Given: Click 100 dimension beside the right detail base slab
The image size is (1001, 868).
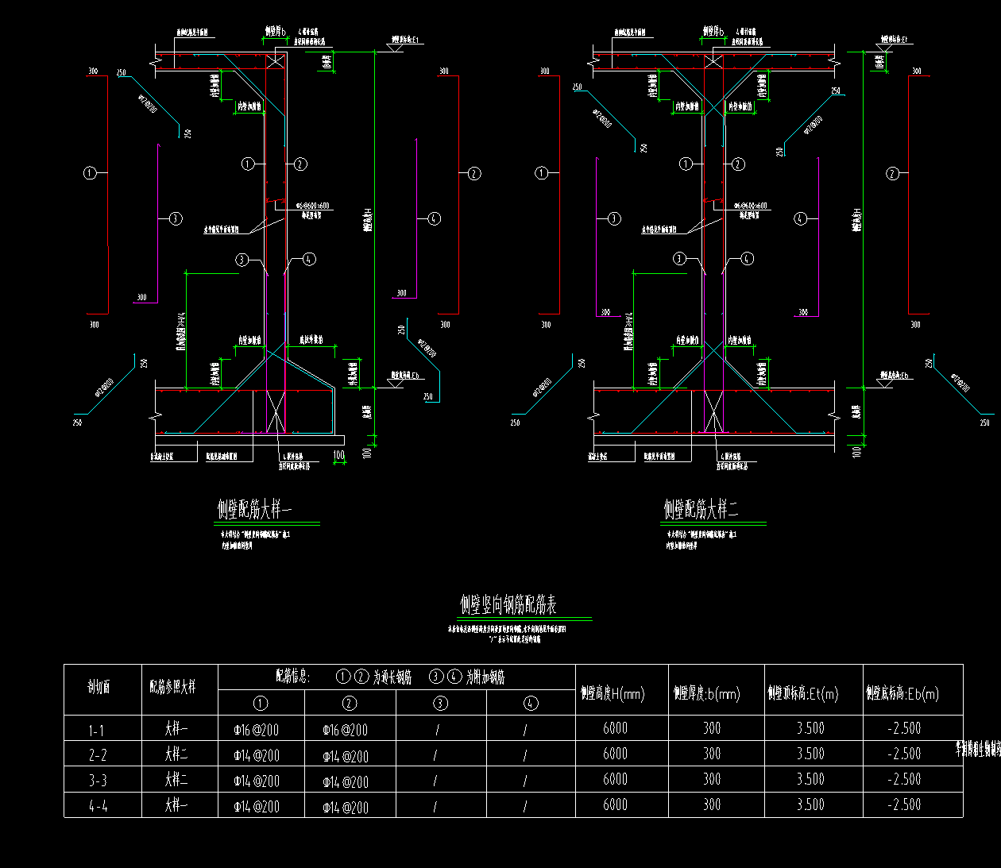Looking at the screenshot, I should click(856, 452).
